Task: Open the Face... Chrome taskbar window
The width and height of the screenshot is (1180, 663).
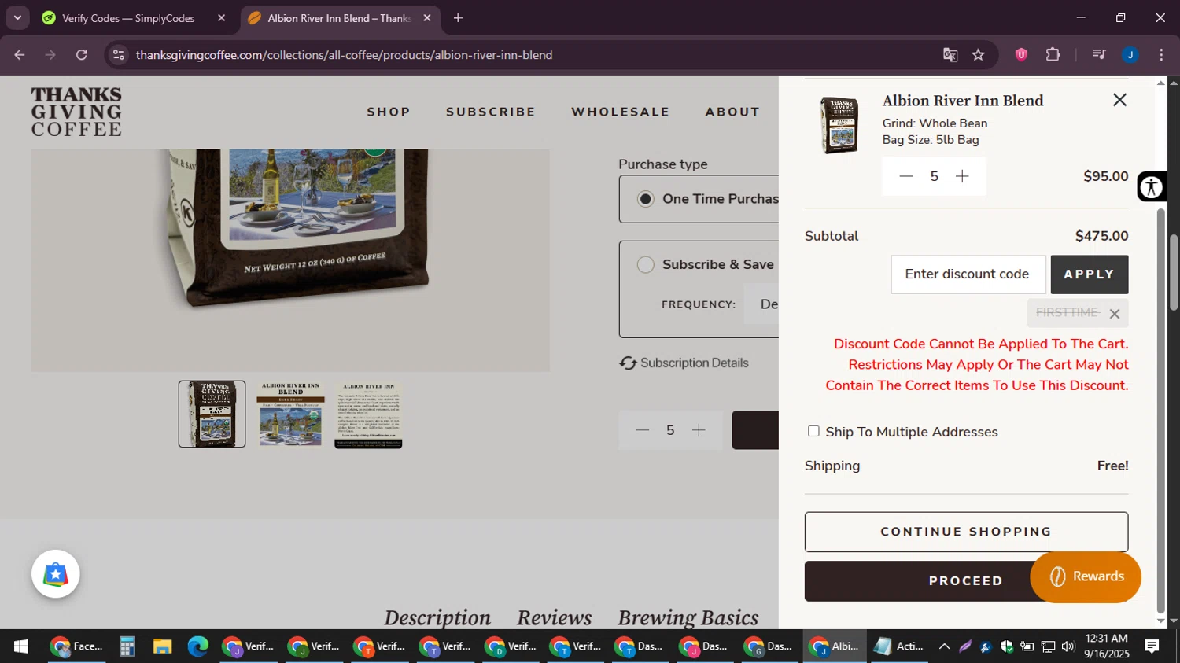Action: click(76, 646)
